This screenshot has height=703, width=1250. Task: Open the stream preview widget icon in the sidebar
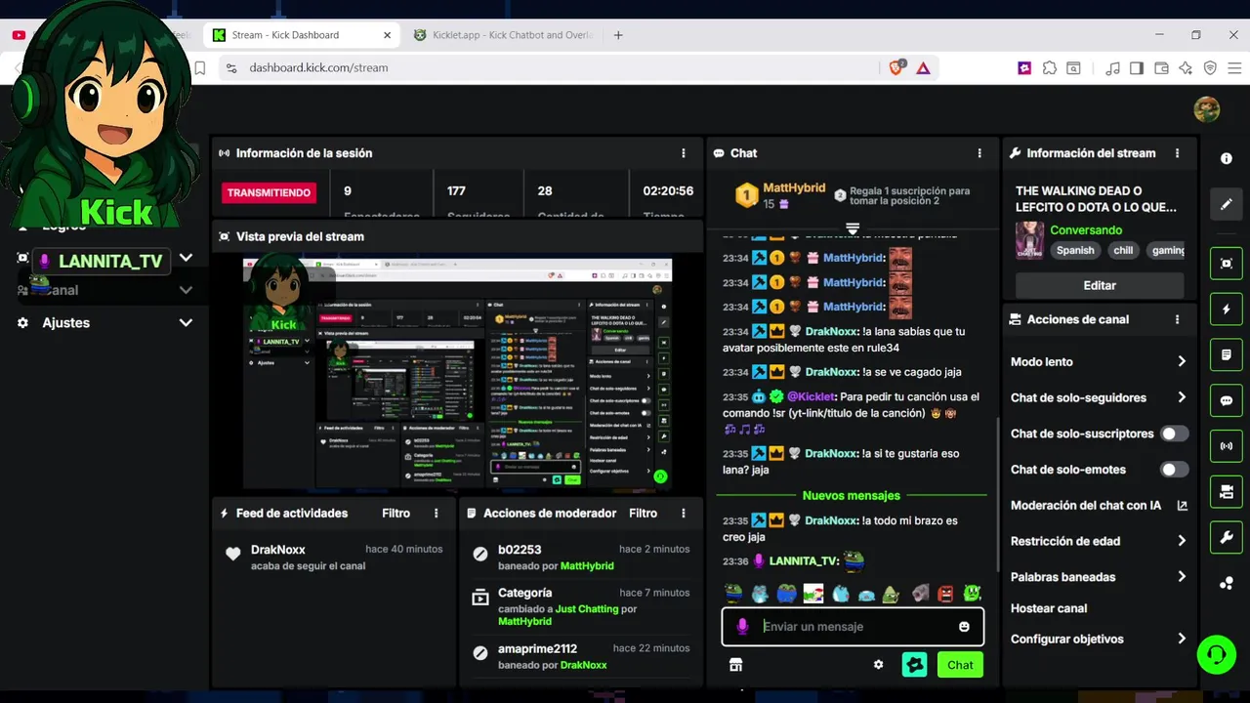[x=1227, y=263]
